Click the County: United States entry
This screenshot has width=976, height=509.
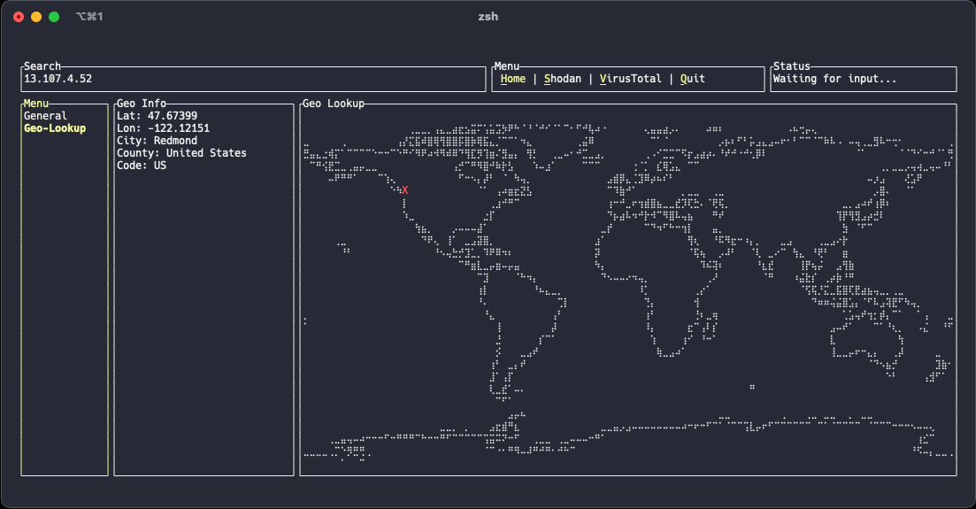(181, 153)
